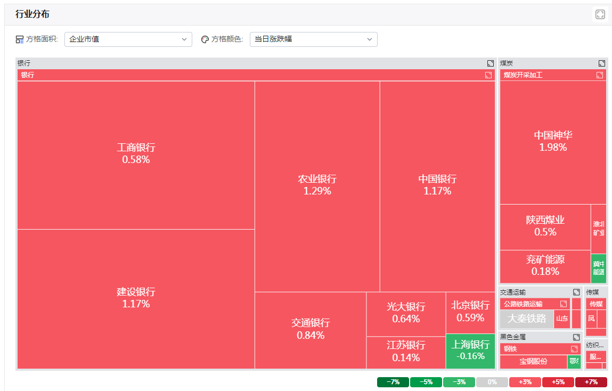Click the red 传媒 sub-industry header
Image resolution: width=612 pixels, height=391 pixels.
pos(596,304)
